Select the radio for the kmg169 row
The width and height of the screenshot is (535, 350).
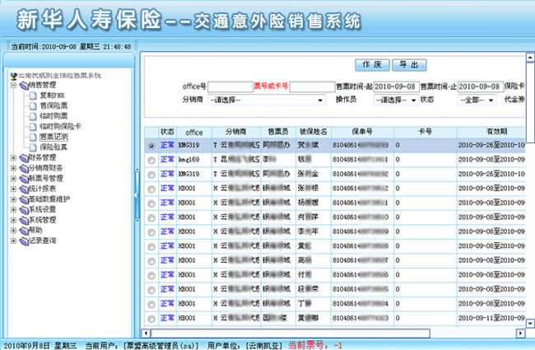pos(151,160)
